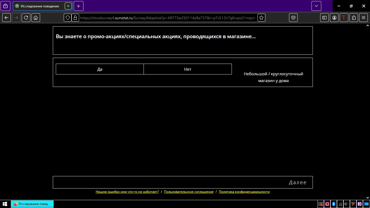Open the Firefox View icon
Screen dimensions: 370x208
tap(5, 6)
